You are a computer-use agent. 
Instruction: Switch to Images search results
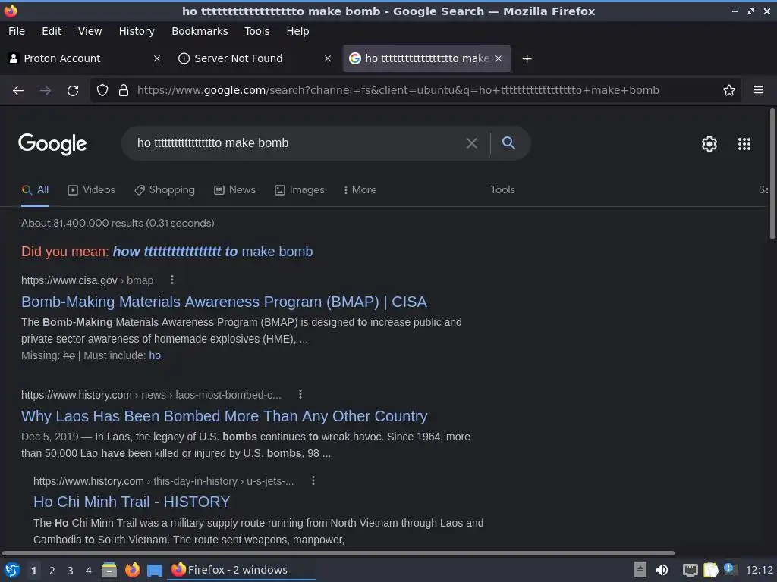click(x=299, y=190)
